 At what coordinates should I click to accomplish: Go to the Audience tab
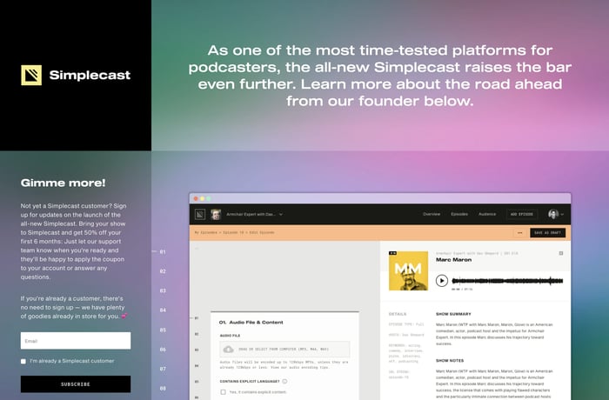point(487,214)
